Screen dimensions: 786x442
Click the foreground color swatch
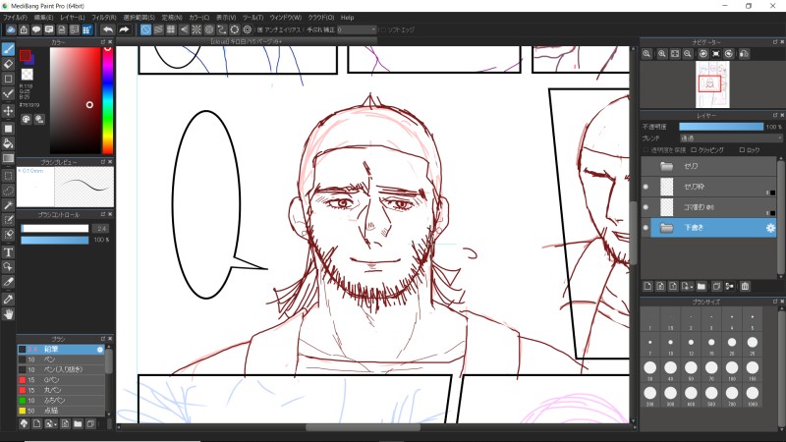click(x=25, y=55)
